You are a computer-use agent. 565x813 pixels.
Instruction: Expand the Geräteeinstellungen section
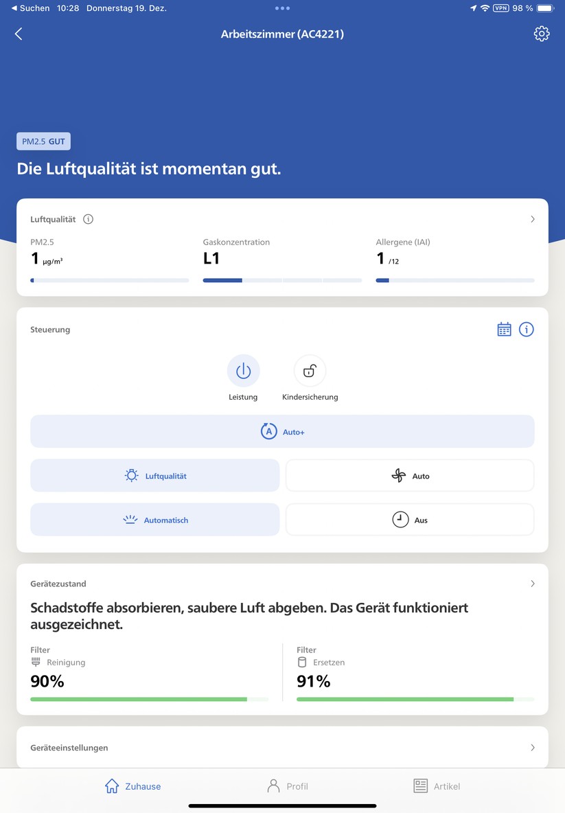coord(533,748)
